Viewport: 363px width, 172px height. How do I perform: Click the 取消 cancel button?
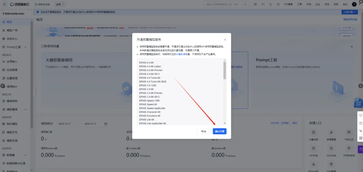tap(204, 131)
